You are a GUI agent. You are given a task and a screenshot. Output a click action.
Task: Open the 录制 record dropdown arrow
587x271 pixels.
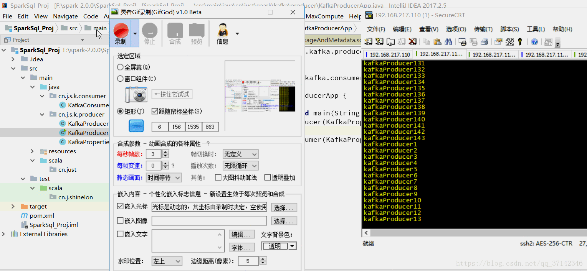(135, 33)
